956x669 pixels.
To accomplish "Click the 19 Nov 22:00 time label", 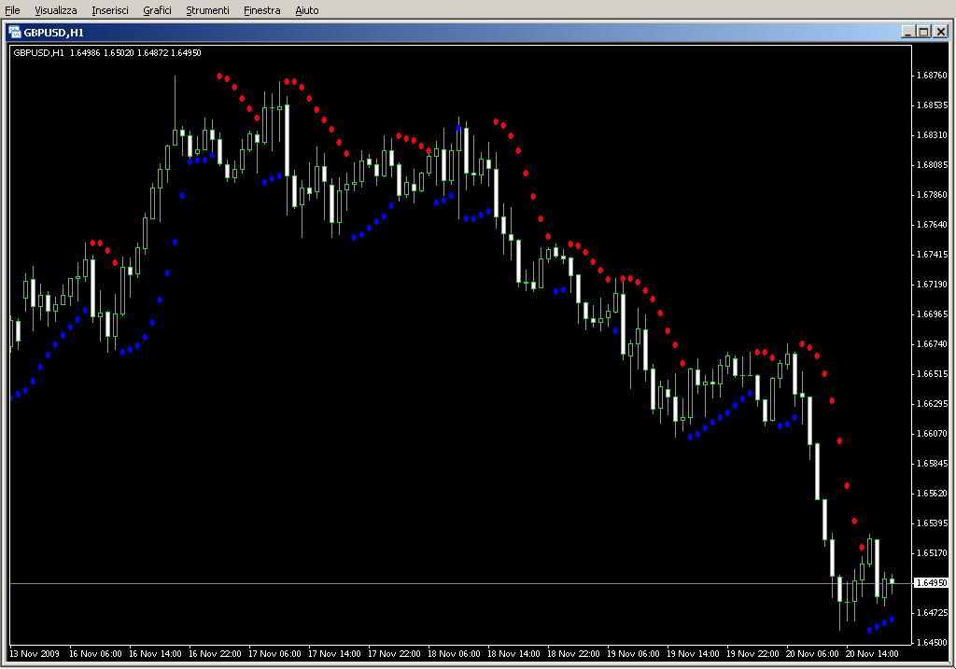I will pos(752,654).
